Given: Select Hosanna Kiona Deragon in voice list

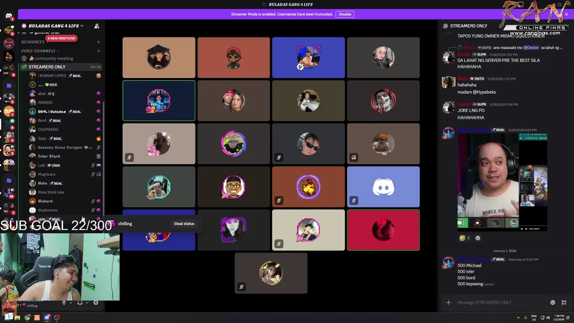Looking at the screenshot, I should [x=65, y=147].
